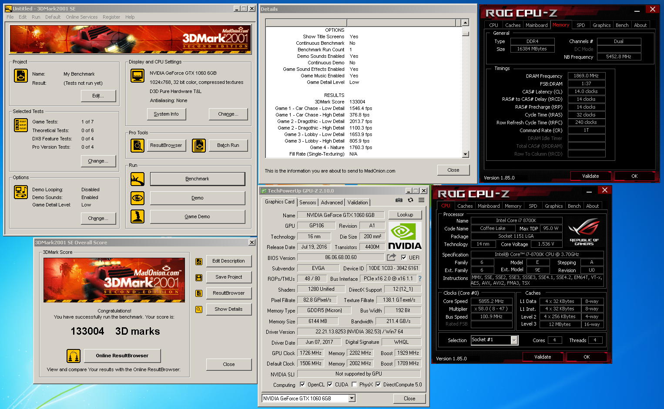
Task: Click the Batch Run icon in Pro Tools
Action: tap(199, 145)
